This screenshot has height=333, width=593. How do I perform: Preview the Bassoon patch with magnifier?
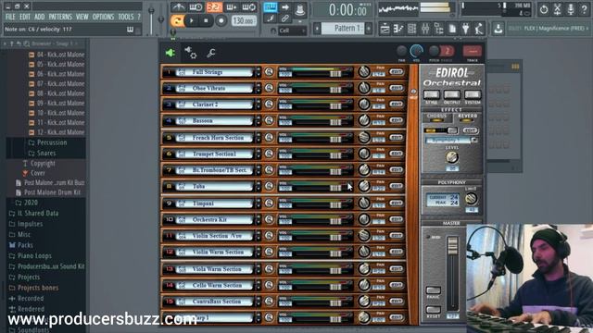pos(269,120)
